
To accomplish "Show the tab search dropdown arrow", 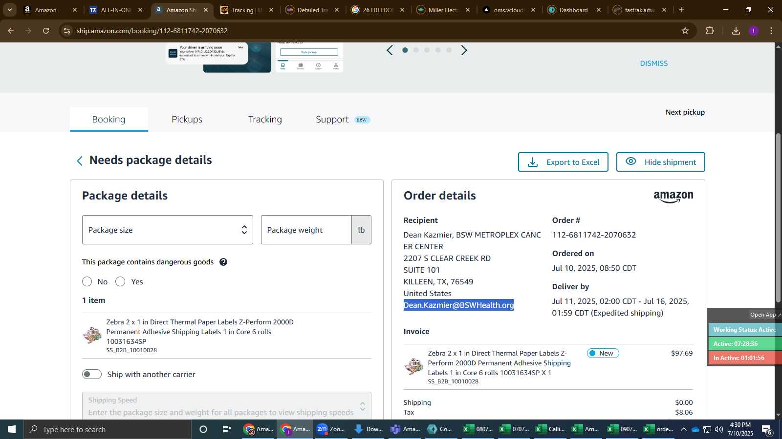I will (10, 10).
